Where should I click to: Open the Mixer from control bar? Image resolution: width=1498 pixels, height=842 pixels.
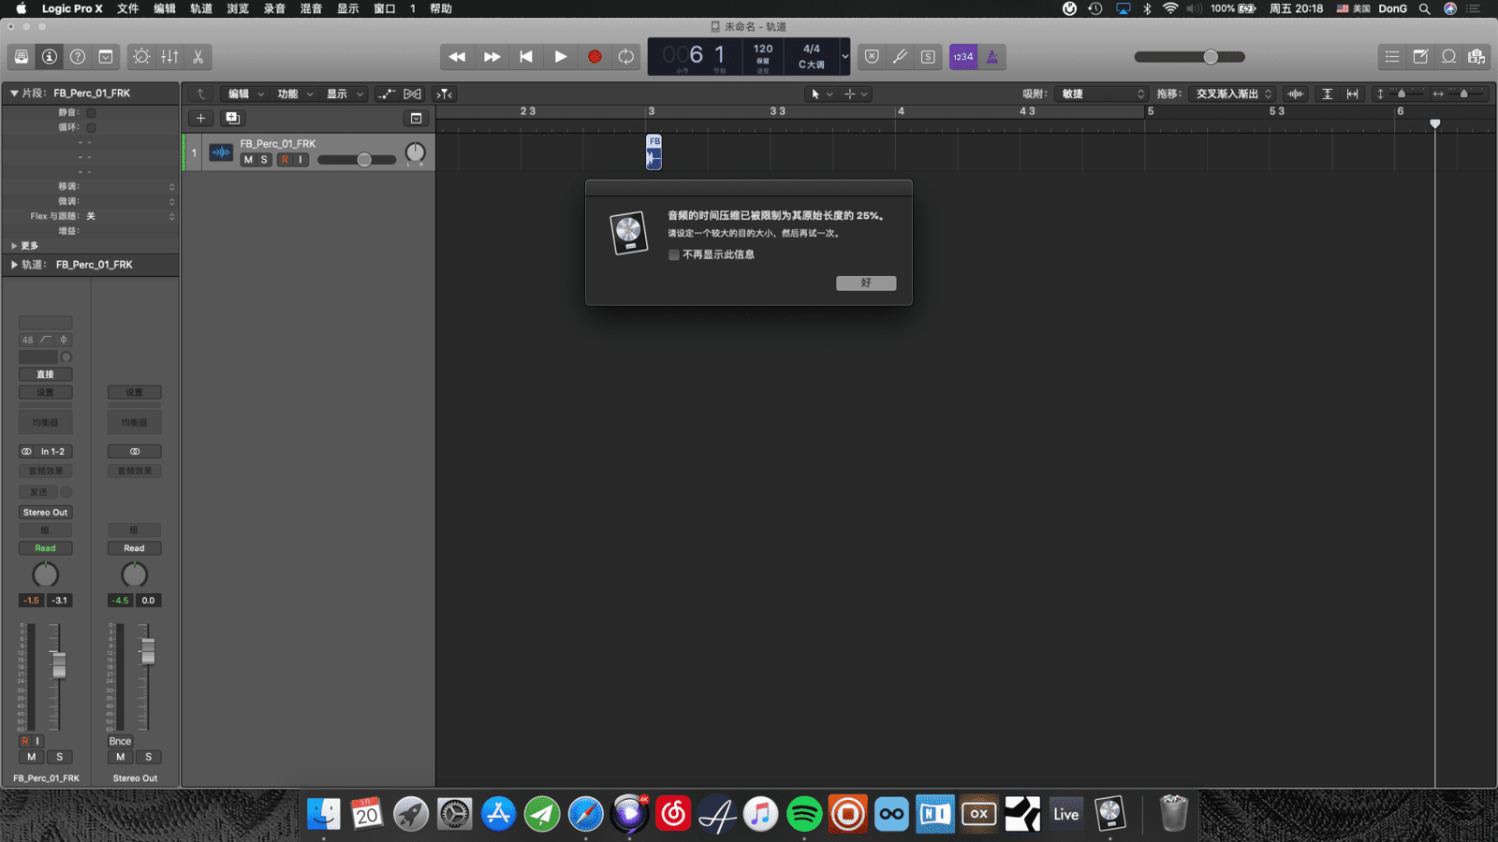point(169,57)
